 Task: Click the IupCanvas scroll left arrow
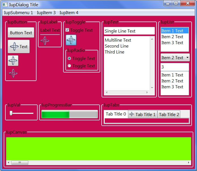pyautogui.click(x=8, y=163)
